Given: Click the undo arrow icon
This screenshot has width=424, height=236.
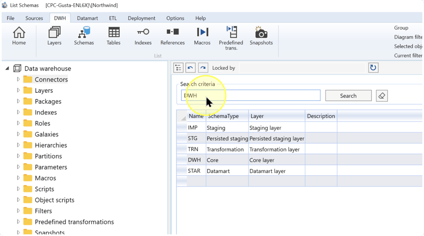Looking at the screenshot, I should tap(190, 67).
